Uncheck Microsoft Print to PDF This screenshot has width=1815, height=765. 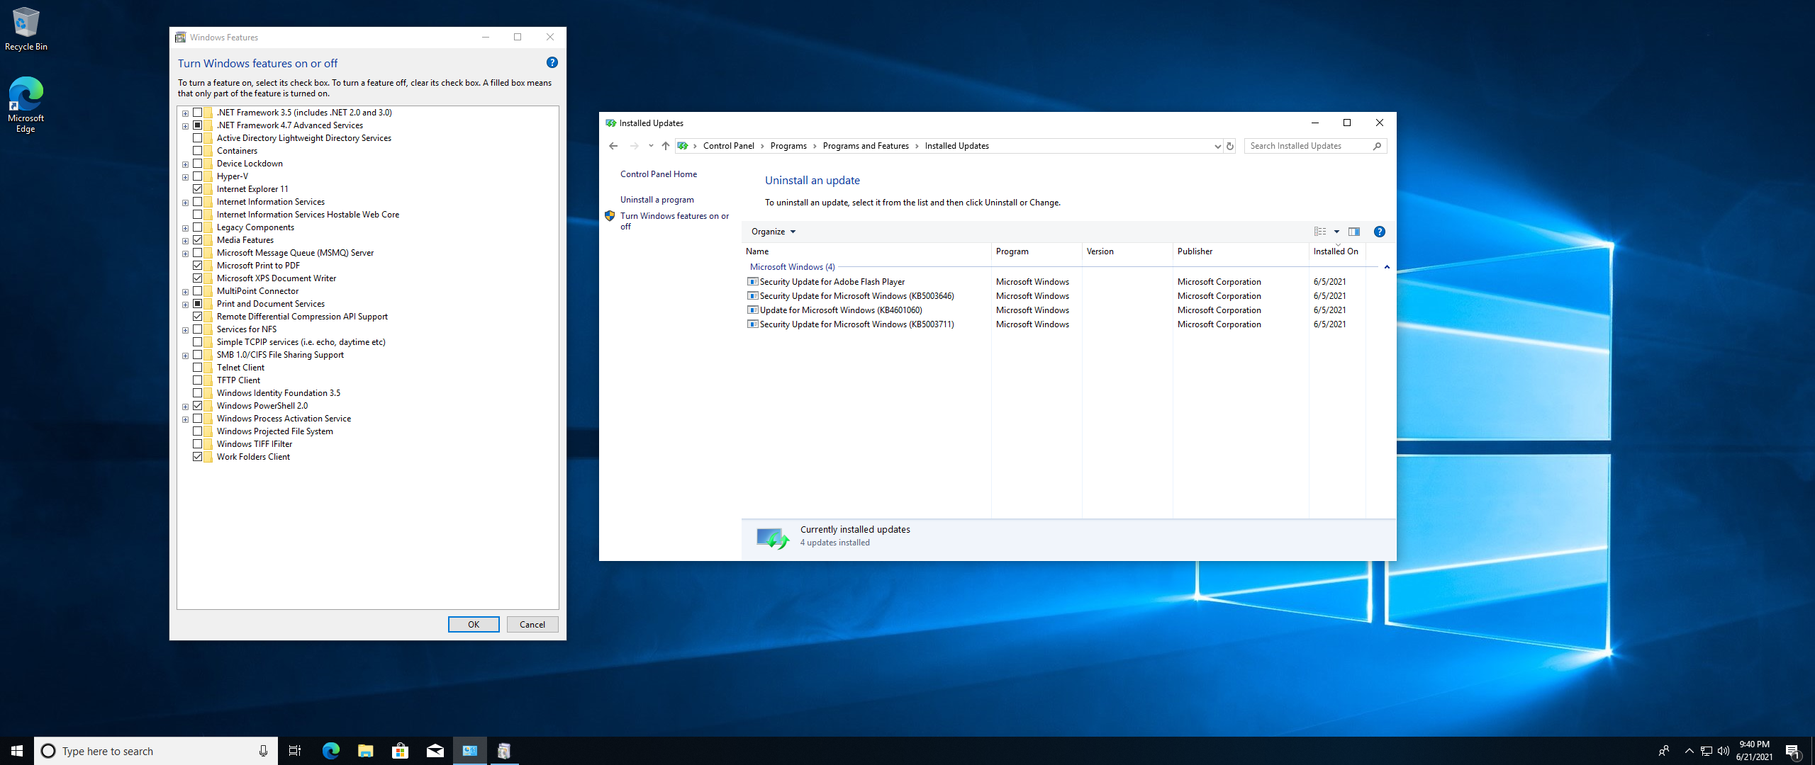pyautogui.click(x=198, y=266)
